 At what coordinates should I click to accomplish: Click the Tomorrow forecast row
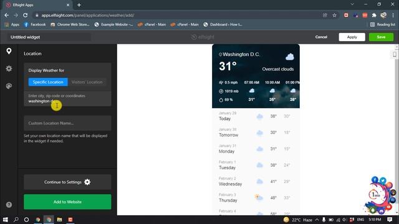tap(256, 133)
